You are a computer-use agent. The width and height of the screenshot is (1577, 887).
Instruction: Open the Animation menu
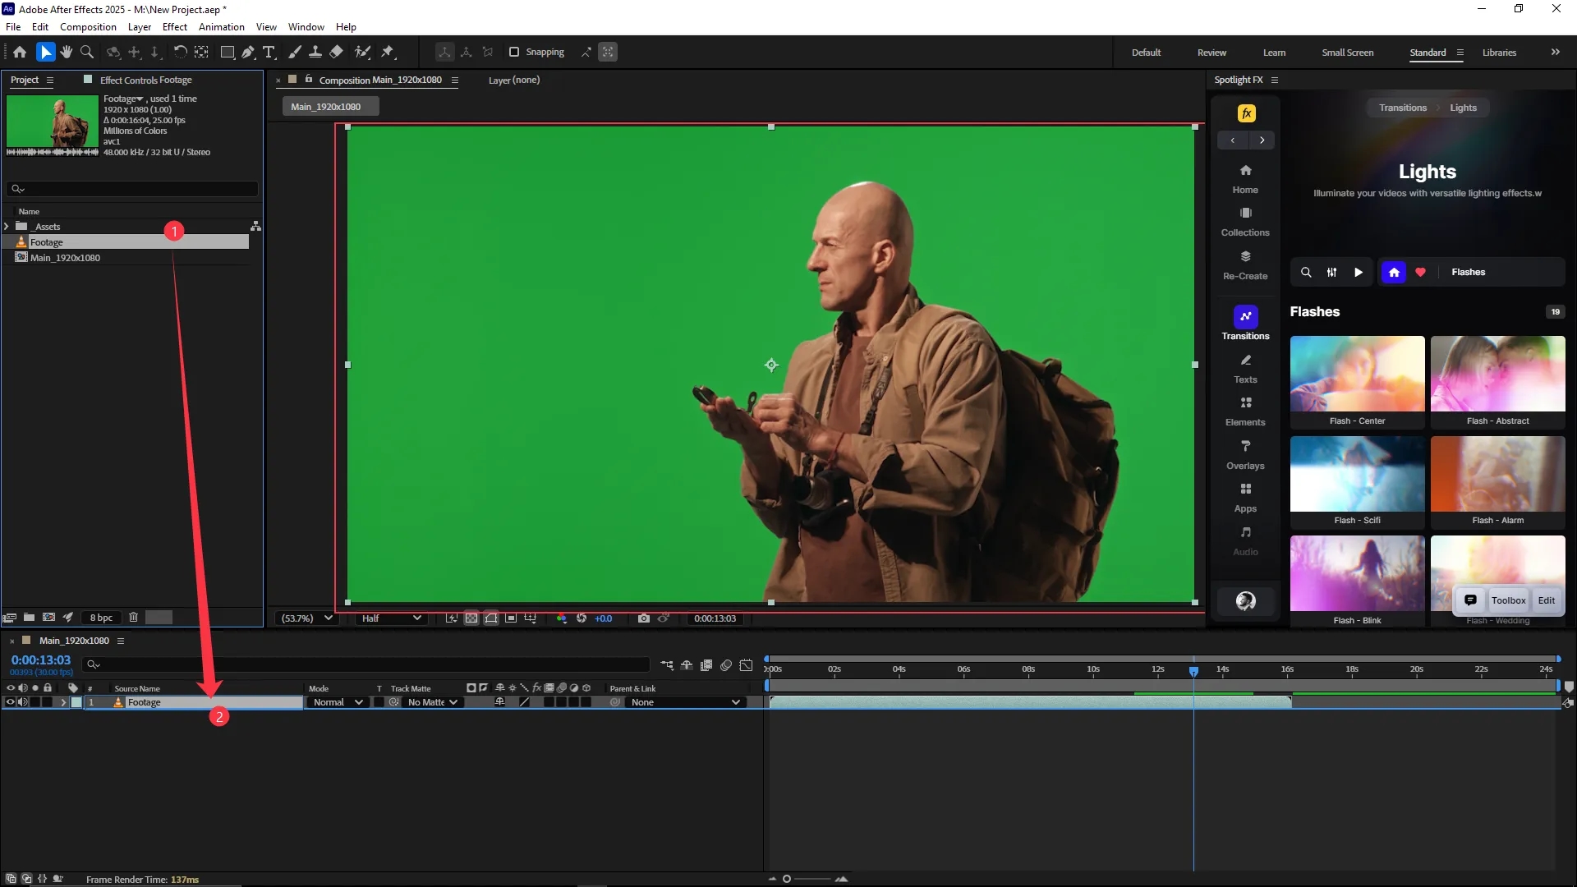222,27
